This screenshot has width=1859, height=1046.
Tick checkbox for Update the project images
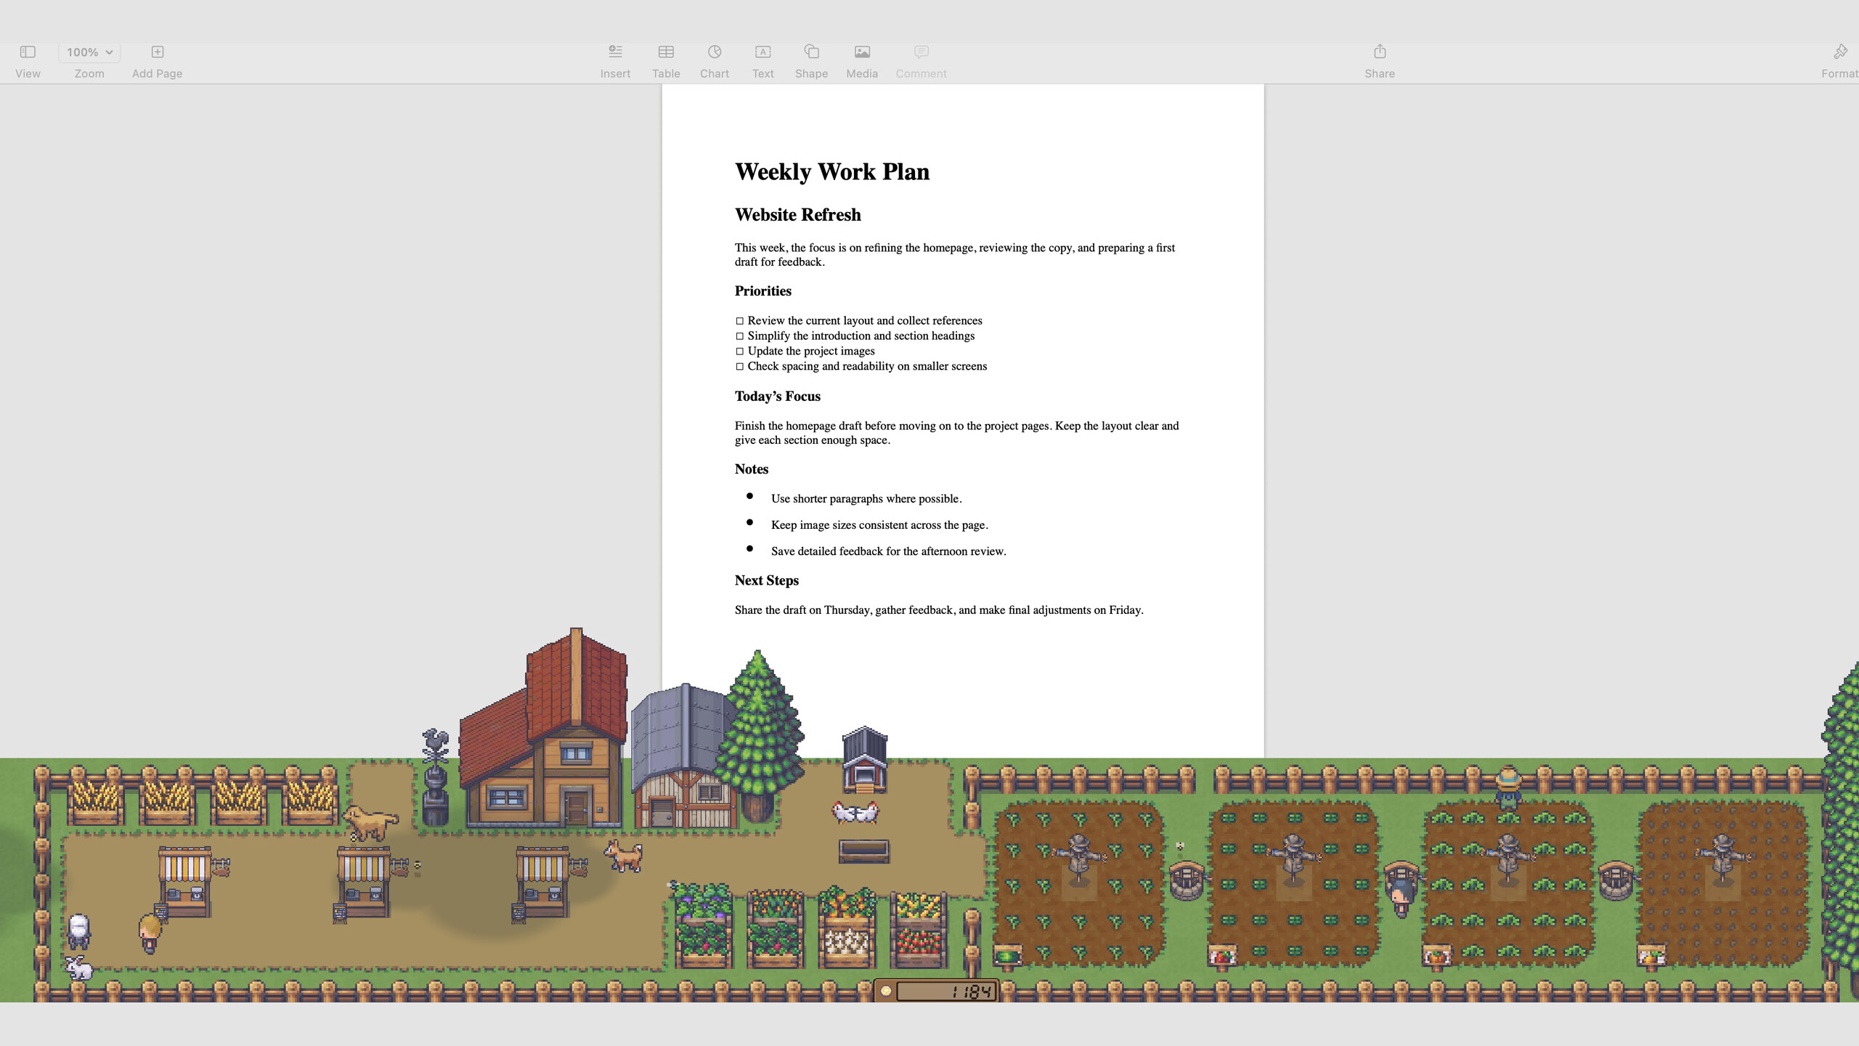[740, 352]
